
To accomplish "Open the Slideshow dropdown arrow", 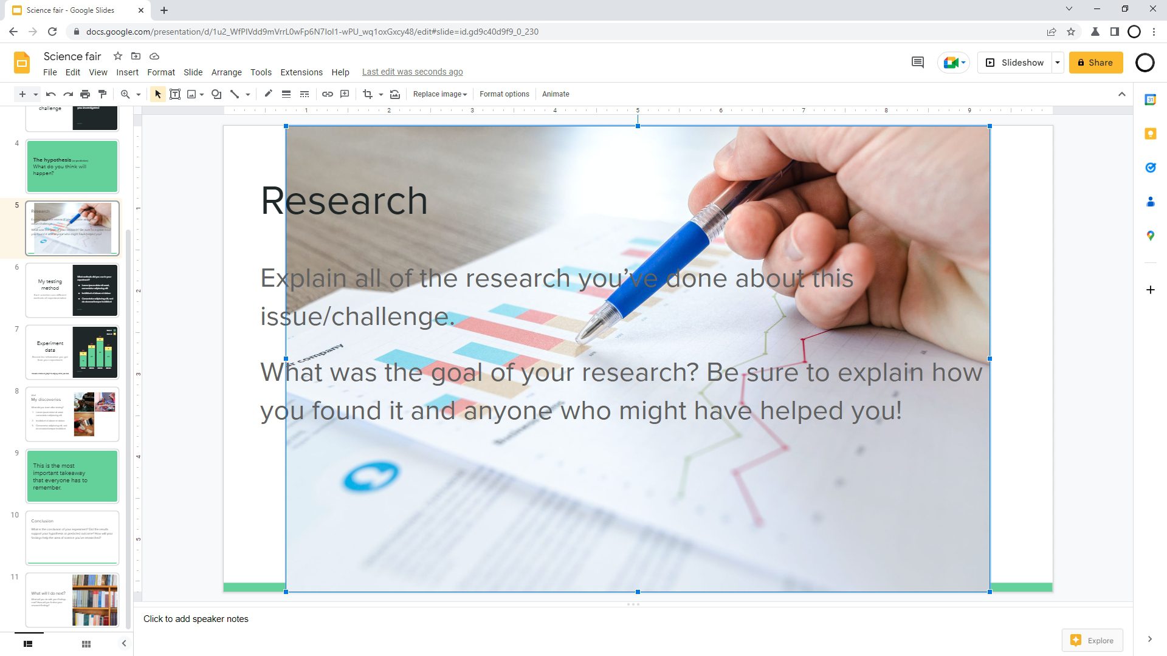I will (1058, 63).
